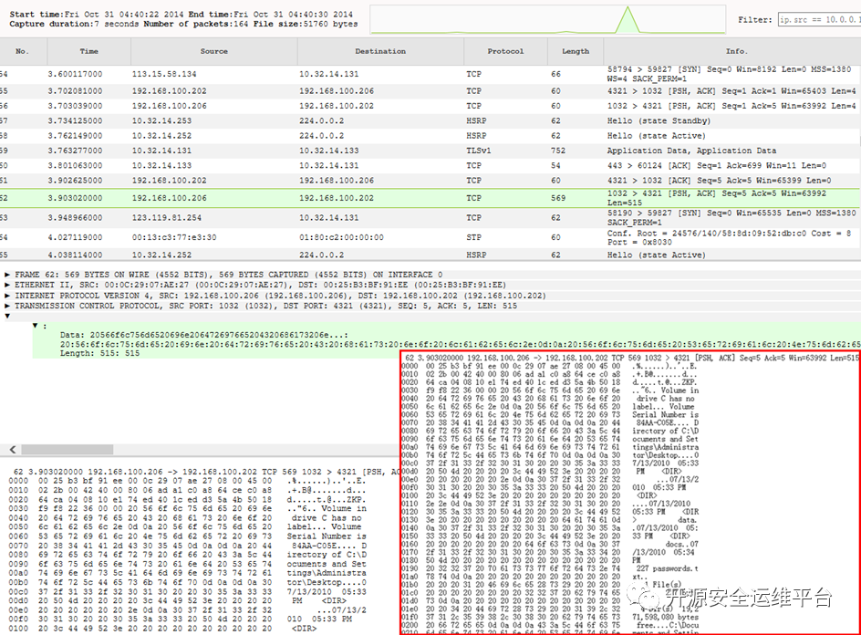The image size is (861, 635).
Task: Select the packet at time 4.027119000
Action: coord(75,237)
